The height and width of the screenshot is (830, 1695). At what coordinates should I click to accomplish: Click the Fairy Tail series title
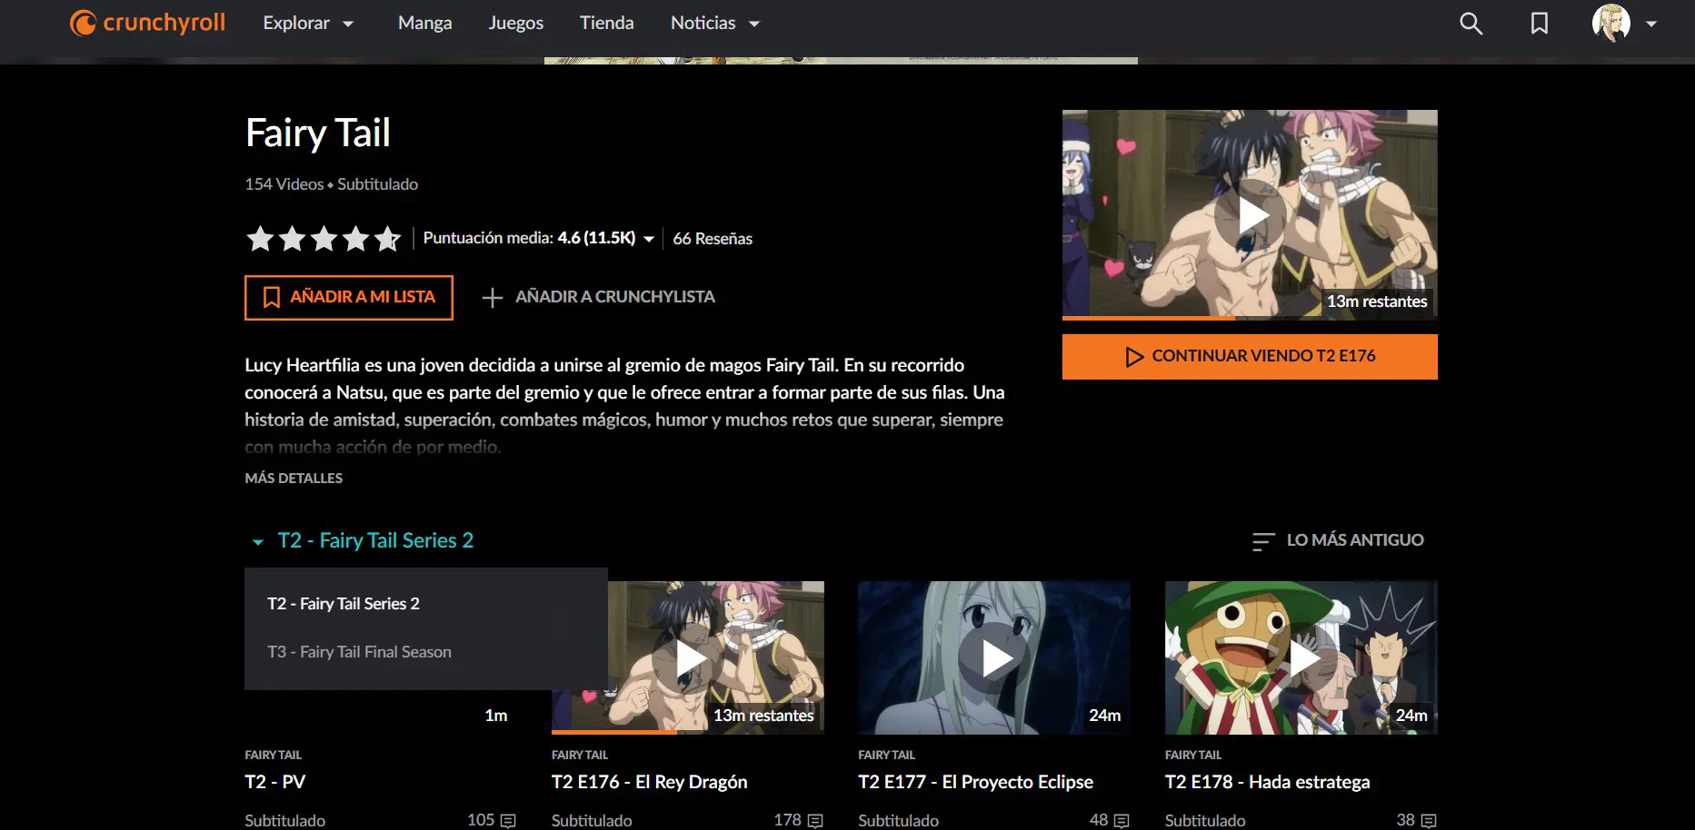coord(318,133)
